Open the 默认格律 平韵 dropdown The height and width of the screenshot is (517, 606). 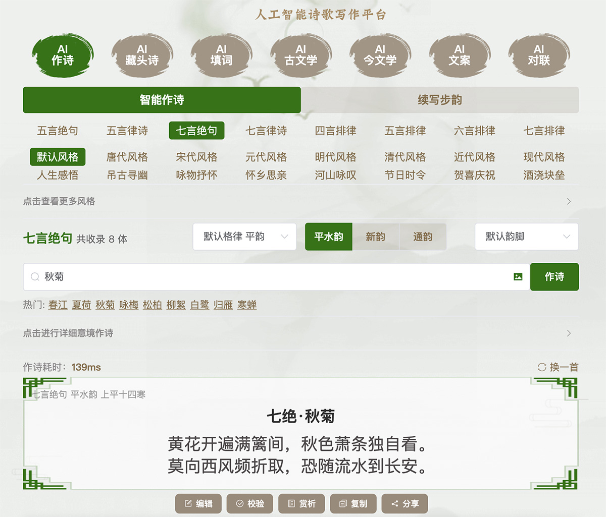(244, 237)
